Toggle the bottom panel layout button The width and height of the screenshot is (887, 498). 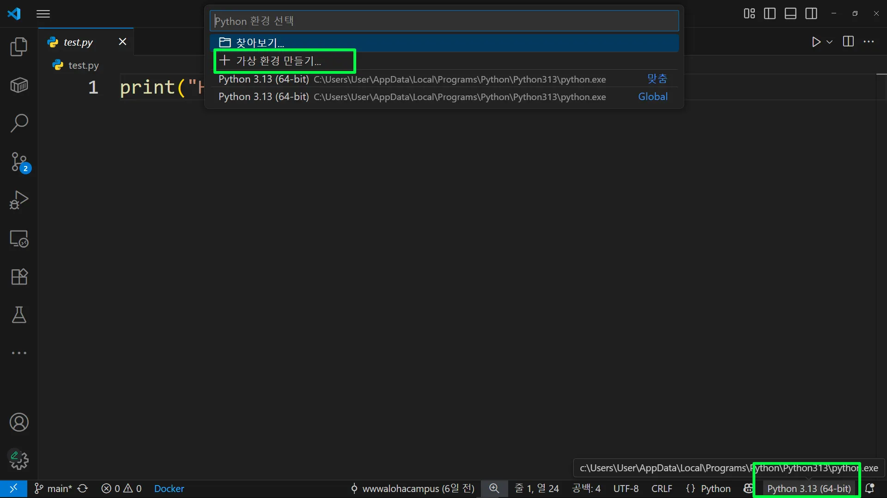click(790, 13)
